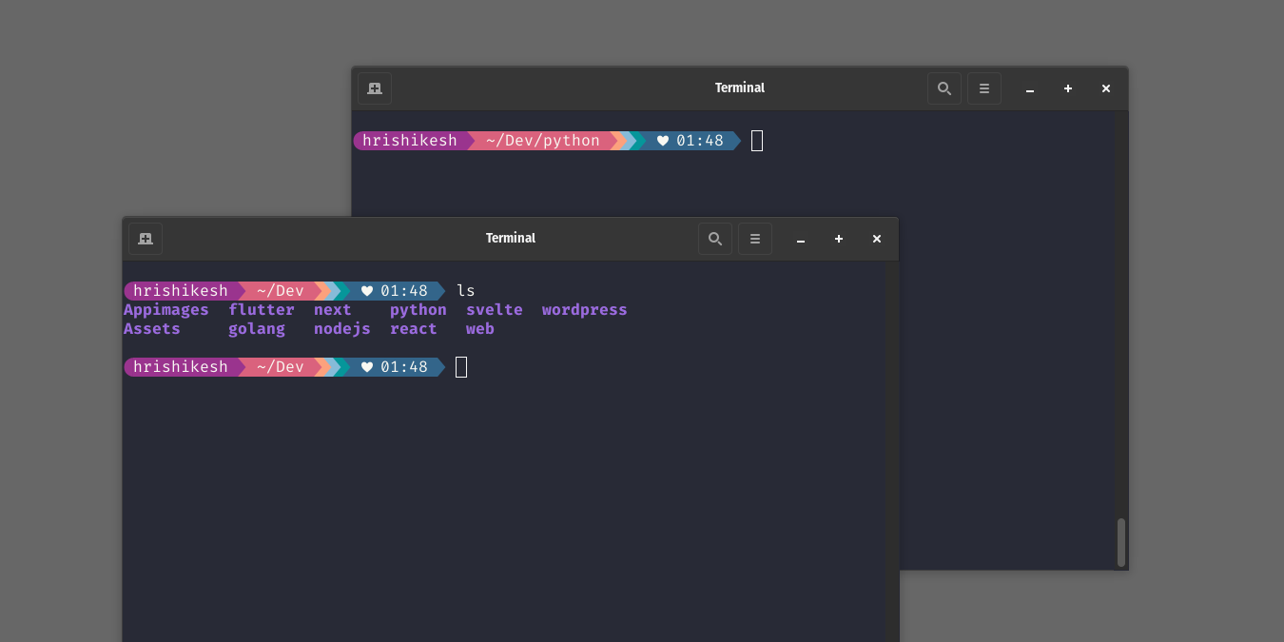
Task: Click the Terminal title of the back window
Action: pyautogui.click(x=740, y=88)
